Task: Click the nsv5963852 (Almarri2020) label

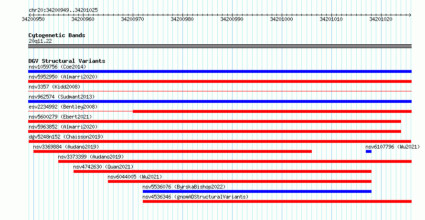Action: point(63,127)
